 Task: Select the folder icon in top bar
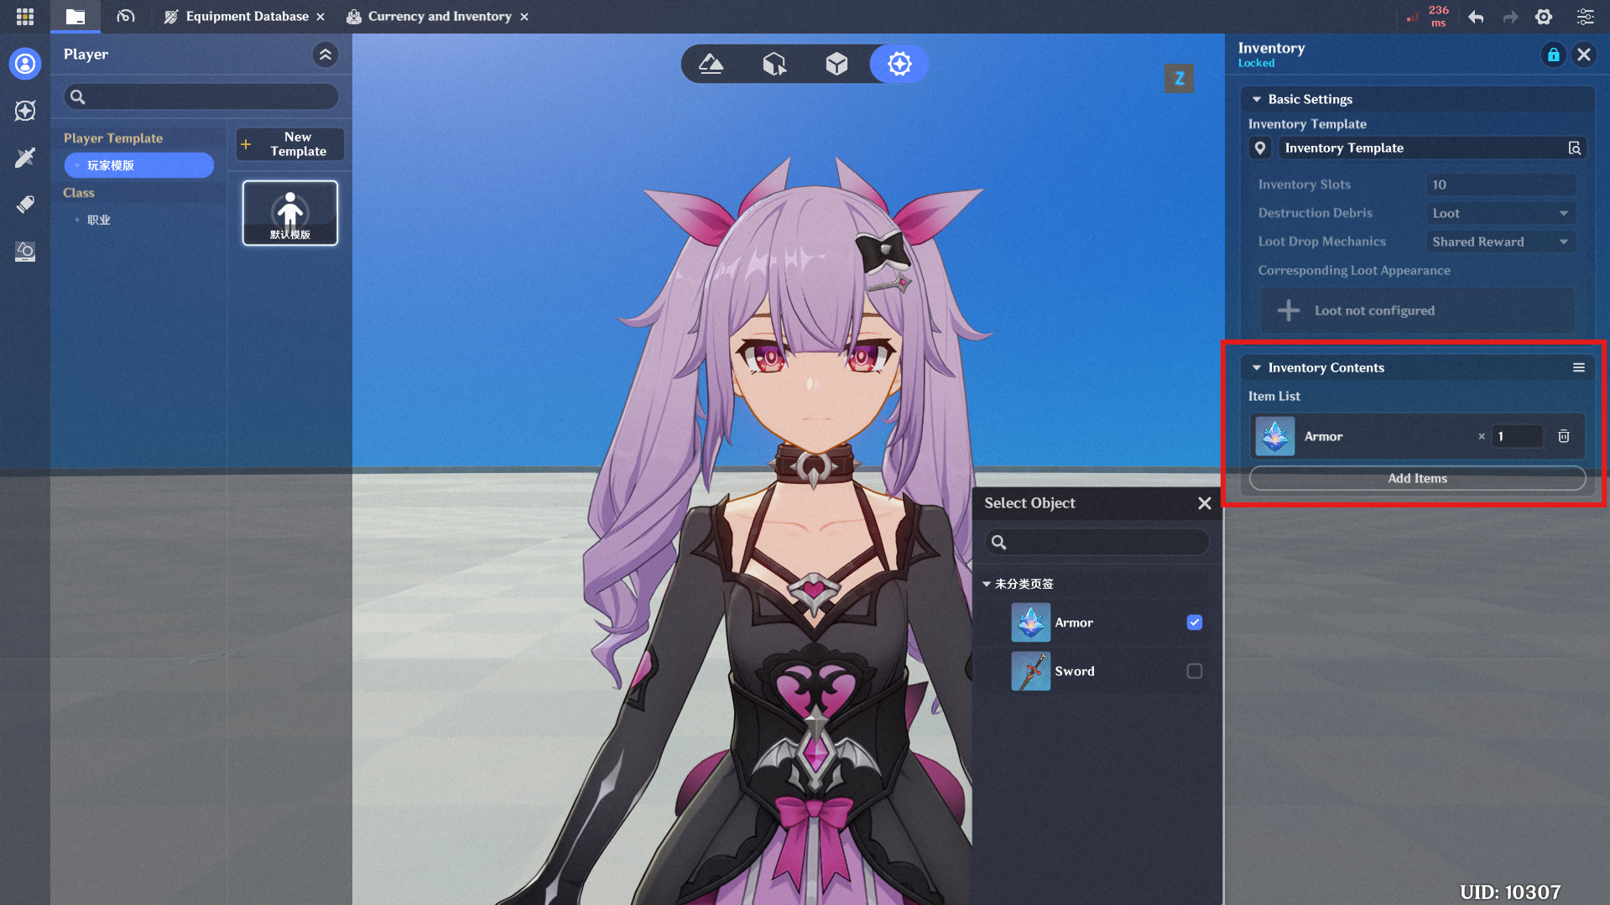click(76, 16)
